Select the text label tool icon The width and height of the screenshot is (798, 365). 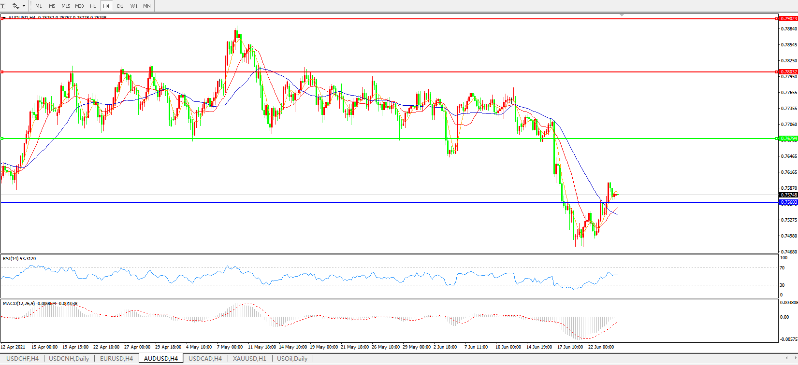pos(2,6)
